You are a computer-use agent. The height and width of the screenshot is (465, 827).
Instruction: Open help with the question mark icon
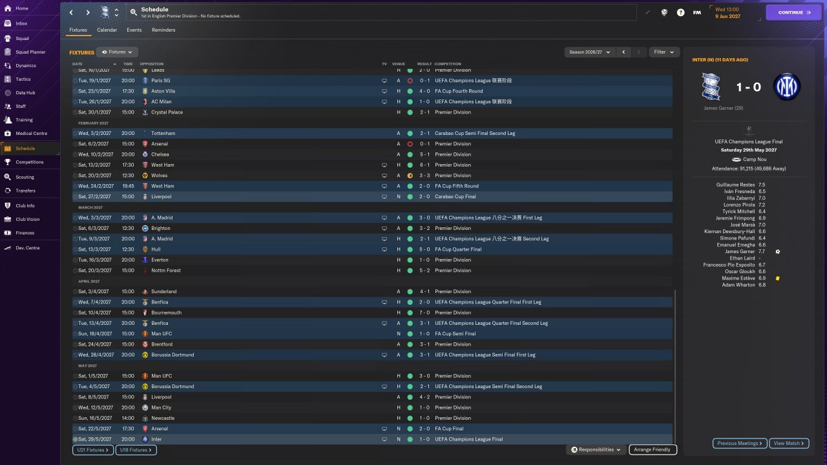click(x=680, y=12)
